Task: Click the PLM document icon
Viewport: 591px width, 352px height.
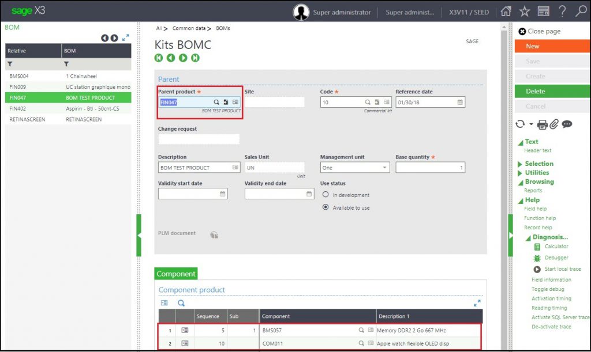Action: tap(214, 235)
